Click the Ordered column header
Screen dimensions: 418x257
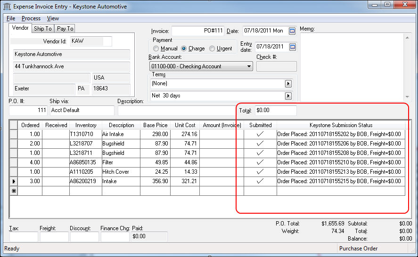pos(30,125)
